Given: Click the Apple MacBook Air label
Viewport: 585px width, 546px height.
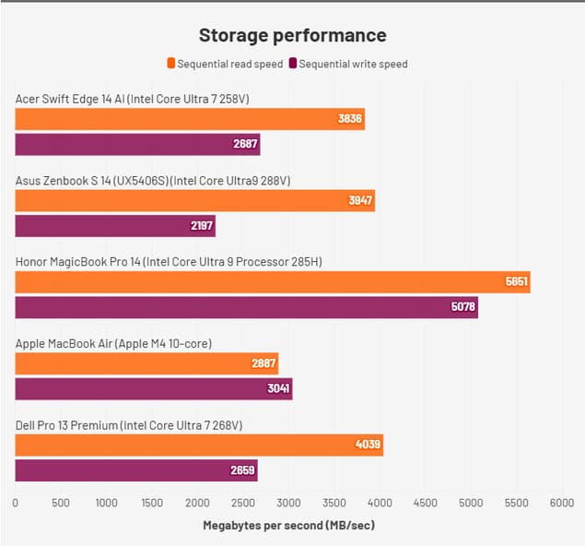Looking at the screenshot, I should point(113,343).
